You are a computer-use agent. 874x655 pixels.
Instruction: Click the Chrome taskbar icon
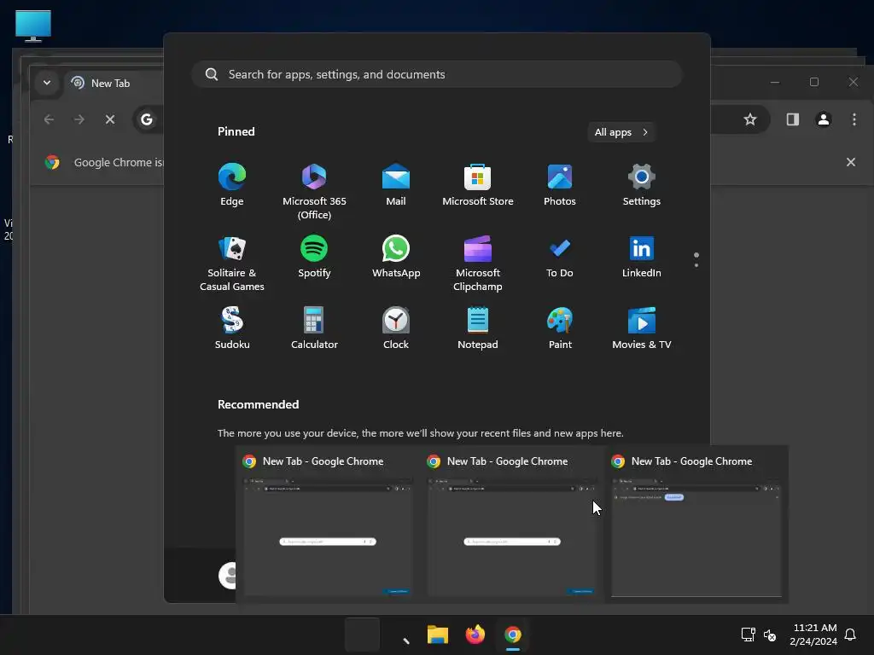[x=513, y=635]
